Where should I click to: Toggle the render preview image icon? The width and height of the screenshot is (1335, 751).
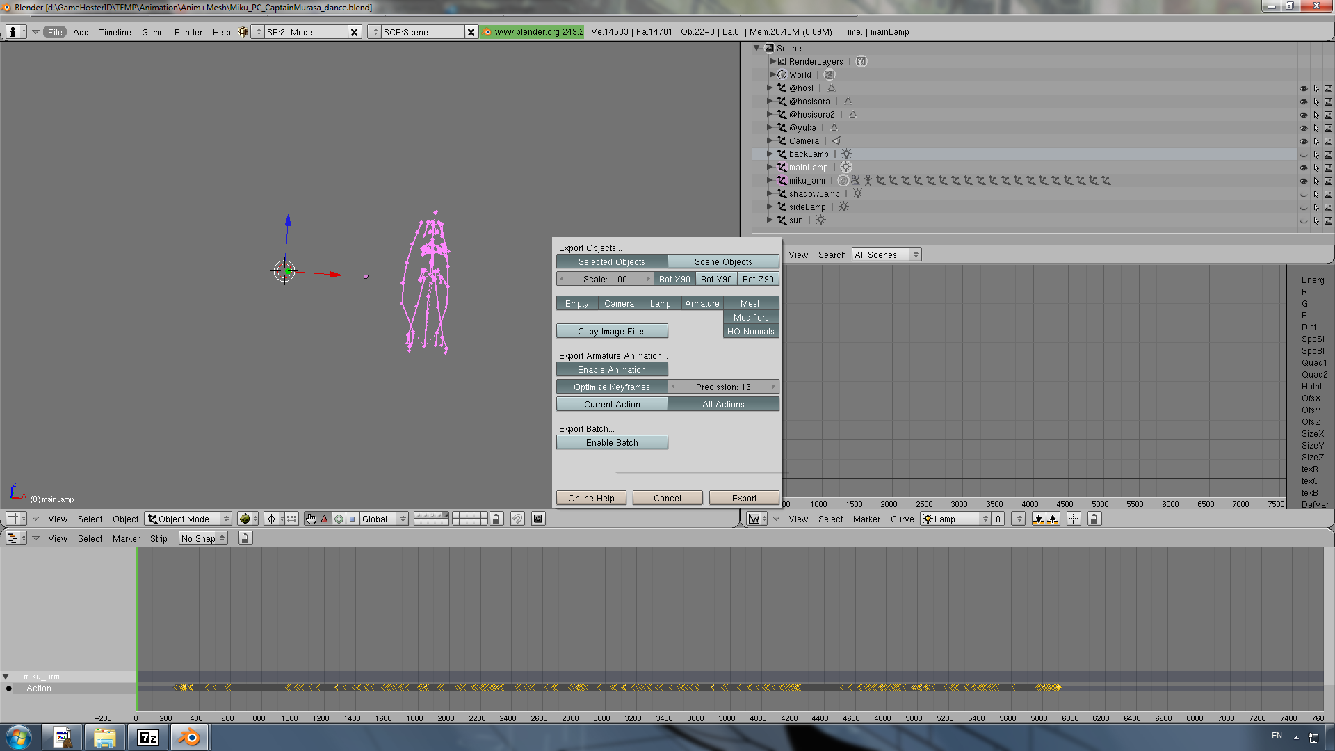[x=538, y=519]
